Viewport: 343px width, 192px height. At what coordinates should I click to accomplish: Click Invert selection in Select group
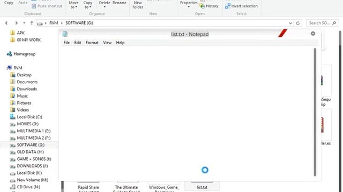point(241,6)
